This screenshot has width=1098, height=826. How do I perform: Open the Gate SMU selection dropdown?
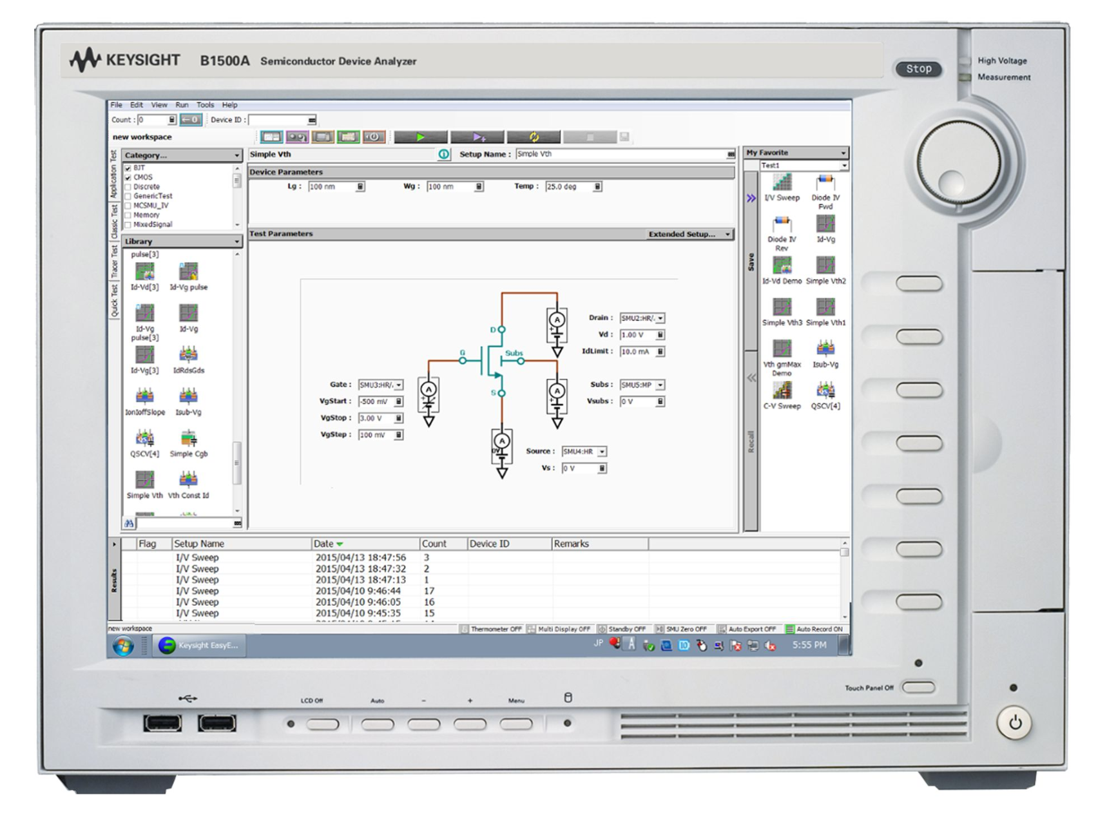click(x=399, y=385)
